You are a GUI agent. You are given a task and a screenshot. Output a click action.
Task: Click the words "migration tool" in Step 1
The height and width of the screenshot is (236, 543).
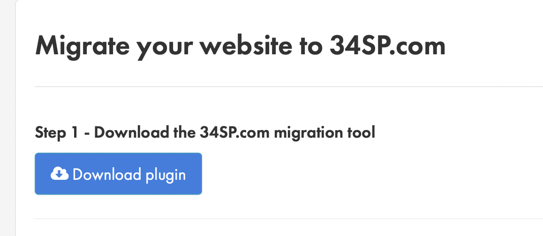tap(324, 133)
